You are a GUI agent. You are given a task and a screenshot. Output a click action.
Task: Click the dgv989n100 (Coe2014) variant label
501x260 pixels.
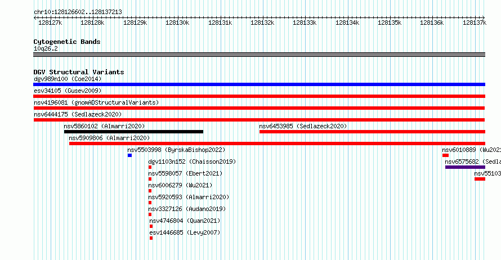pyautogui.click(x=68, y=79)
